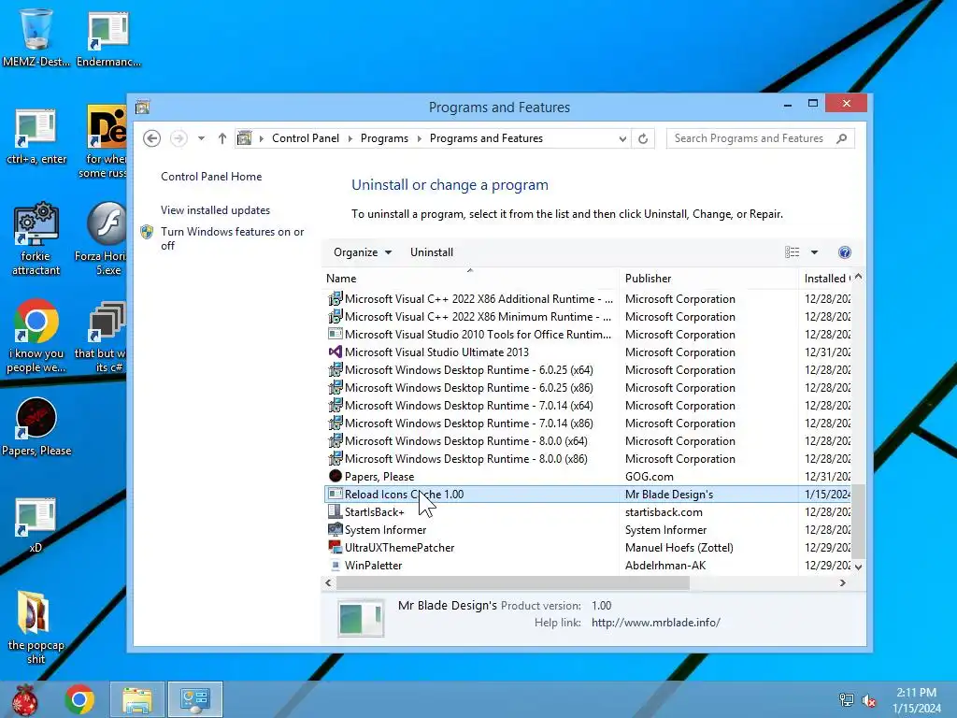Open Turn Windows features on or off
The image size is (957, 718).
233,238
